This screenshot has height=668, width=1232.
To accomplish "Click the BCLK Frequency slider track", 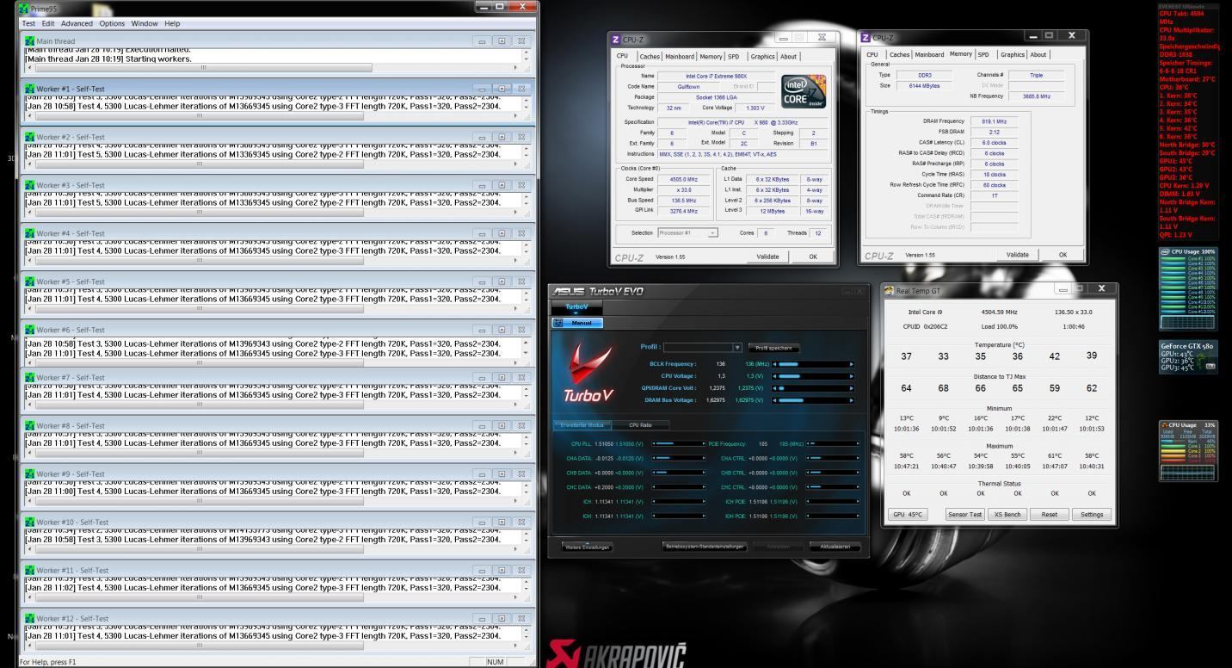I will click(814, 364).
